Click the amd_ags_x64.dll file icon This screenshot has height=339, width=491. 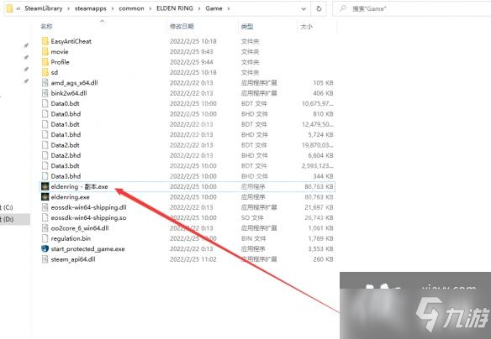coord(45,83)
